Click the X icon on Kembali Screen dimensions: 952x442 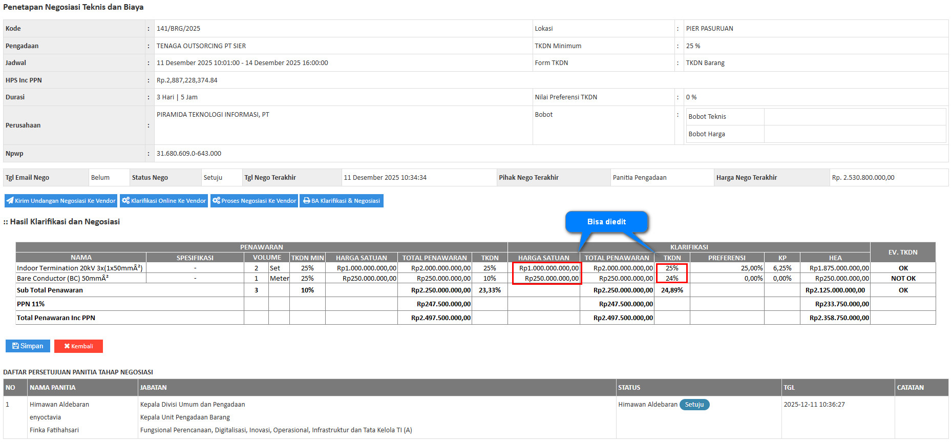[67, 347]
